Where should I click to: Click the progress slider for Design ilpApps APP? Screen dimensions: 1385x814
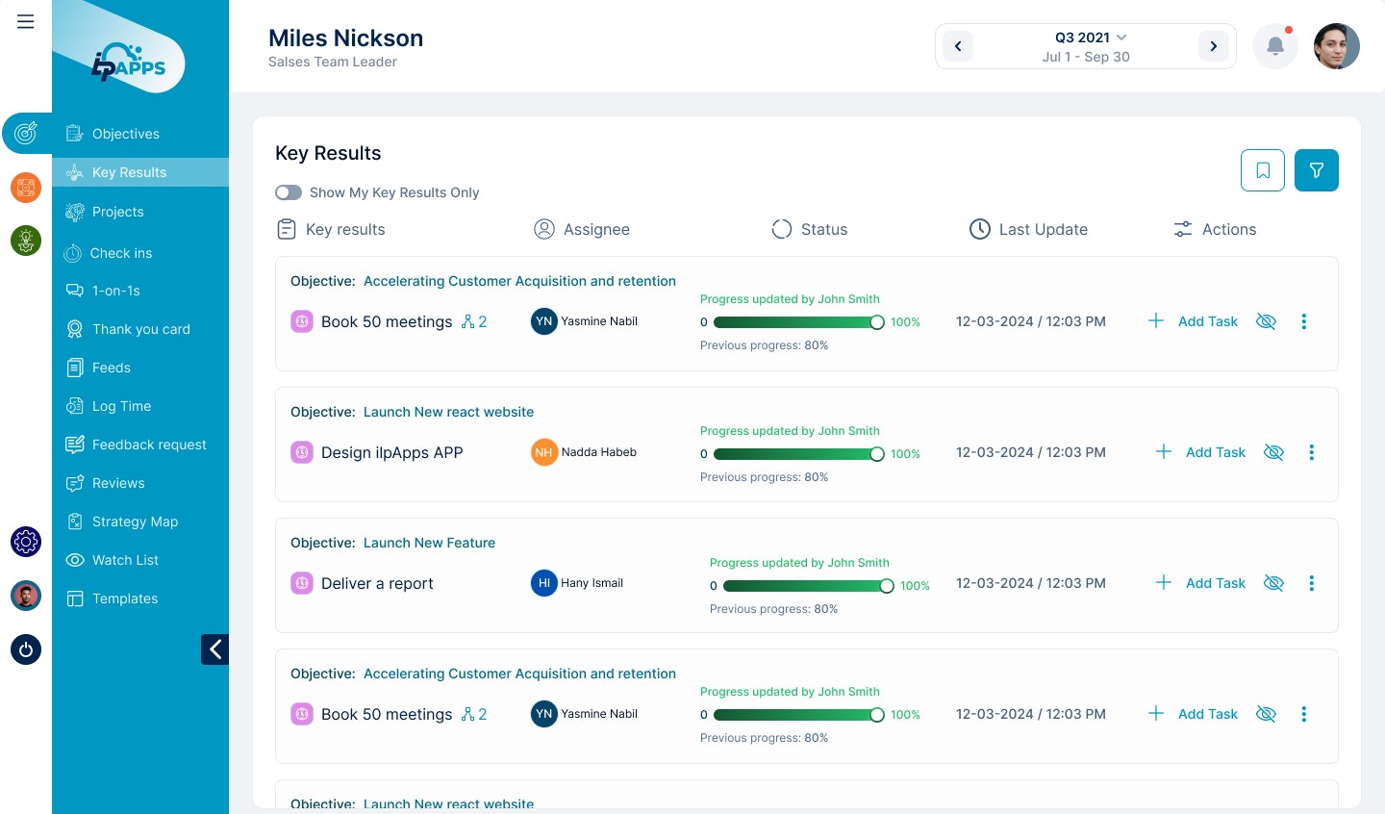(799, 454)
